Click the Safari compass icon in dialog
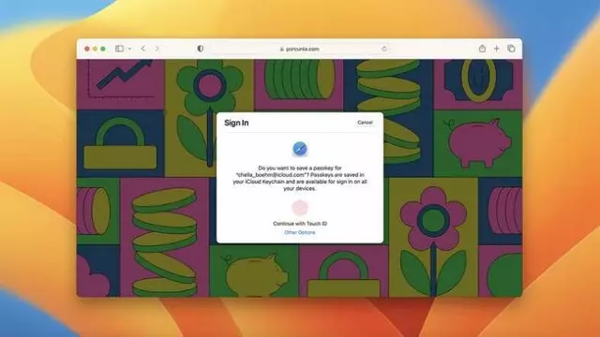This screenshot has height=337, width=600. (x=300, y=149)
